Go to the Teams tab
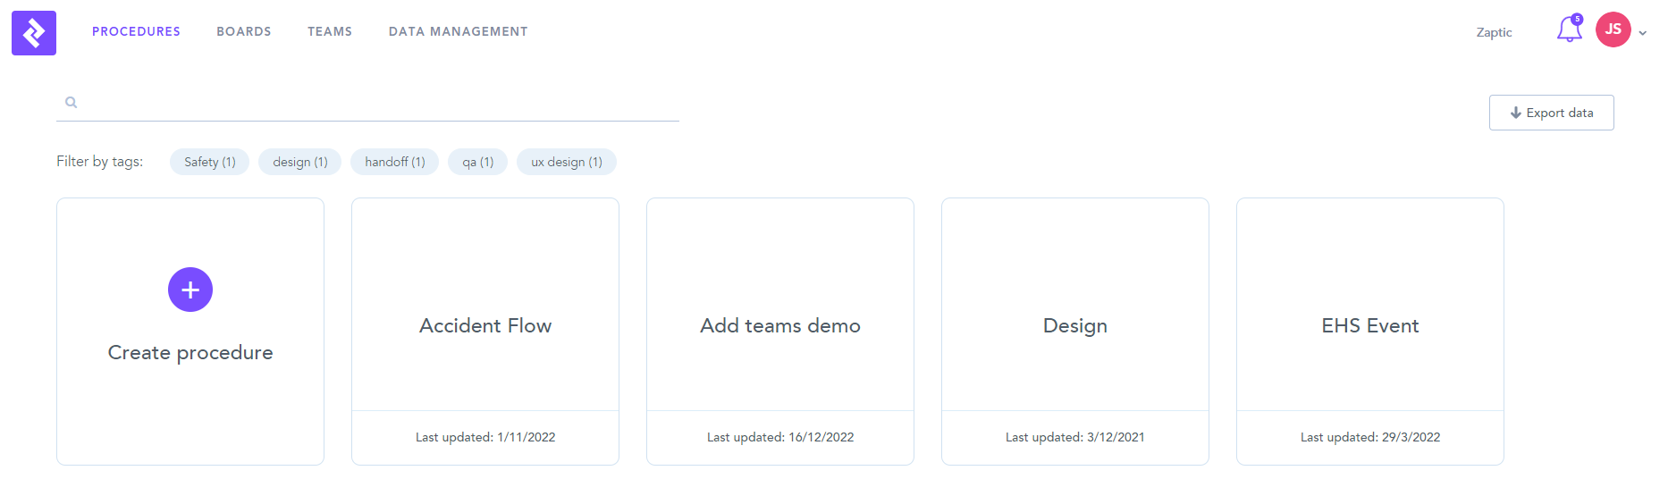The width and height of the screenshot is (1668, 479). click(330, 31)
